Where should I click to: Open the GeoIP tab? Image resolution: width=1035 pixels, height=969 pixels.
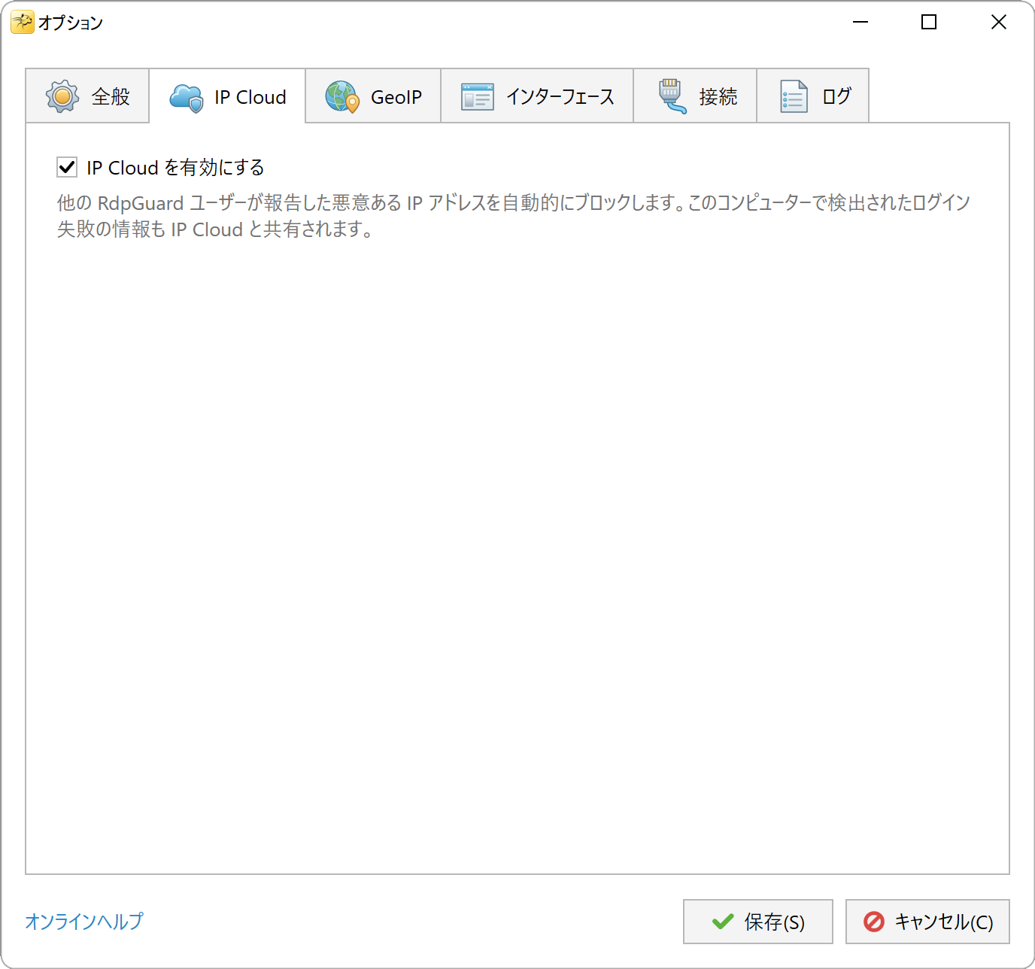pos(373,96)
